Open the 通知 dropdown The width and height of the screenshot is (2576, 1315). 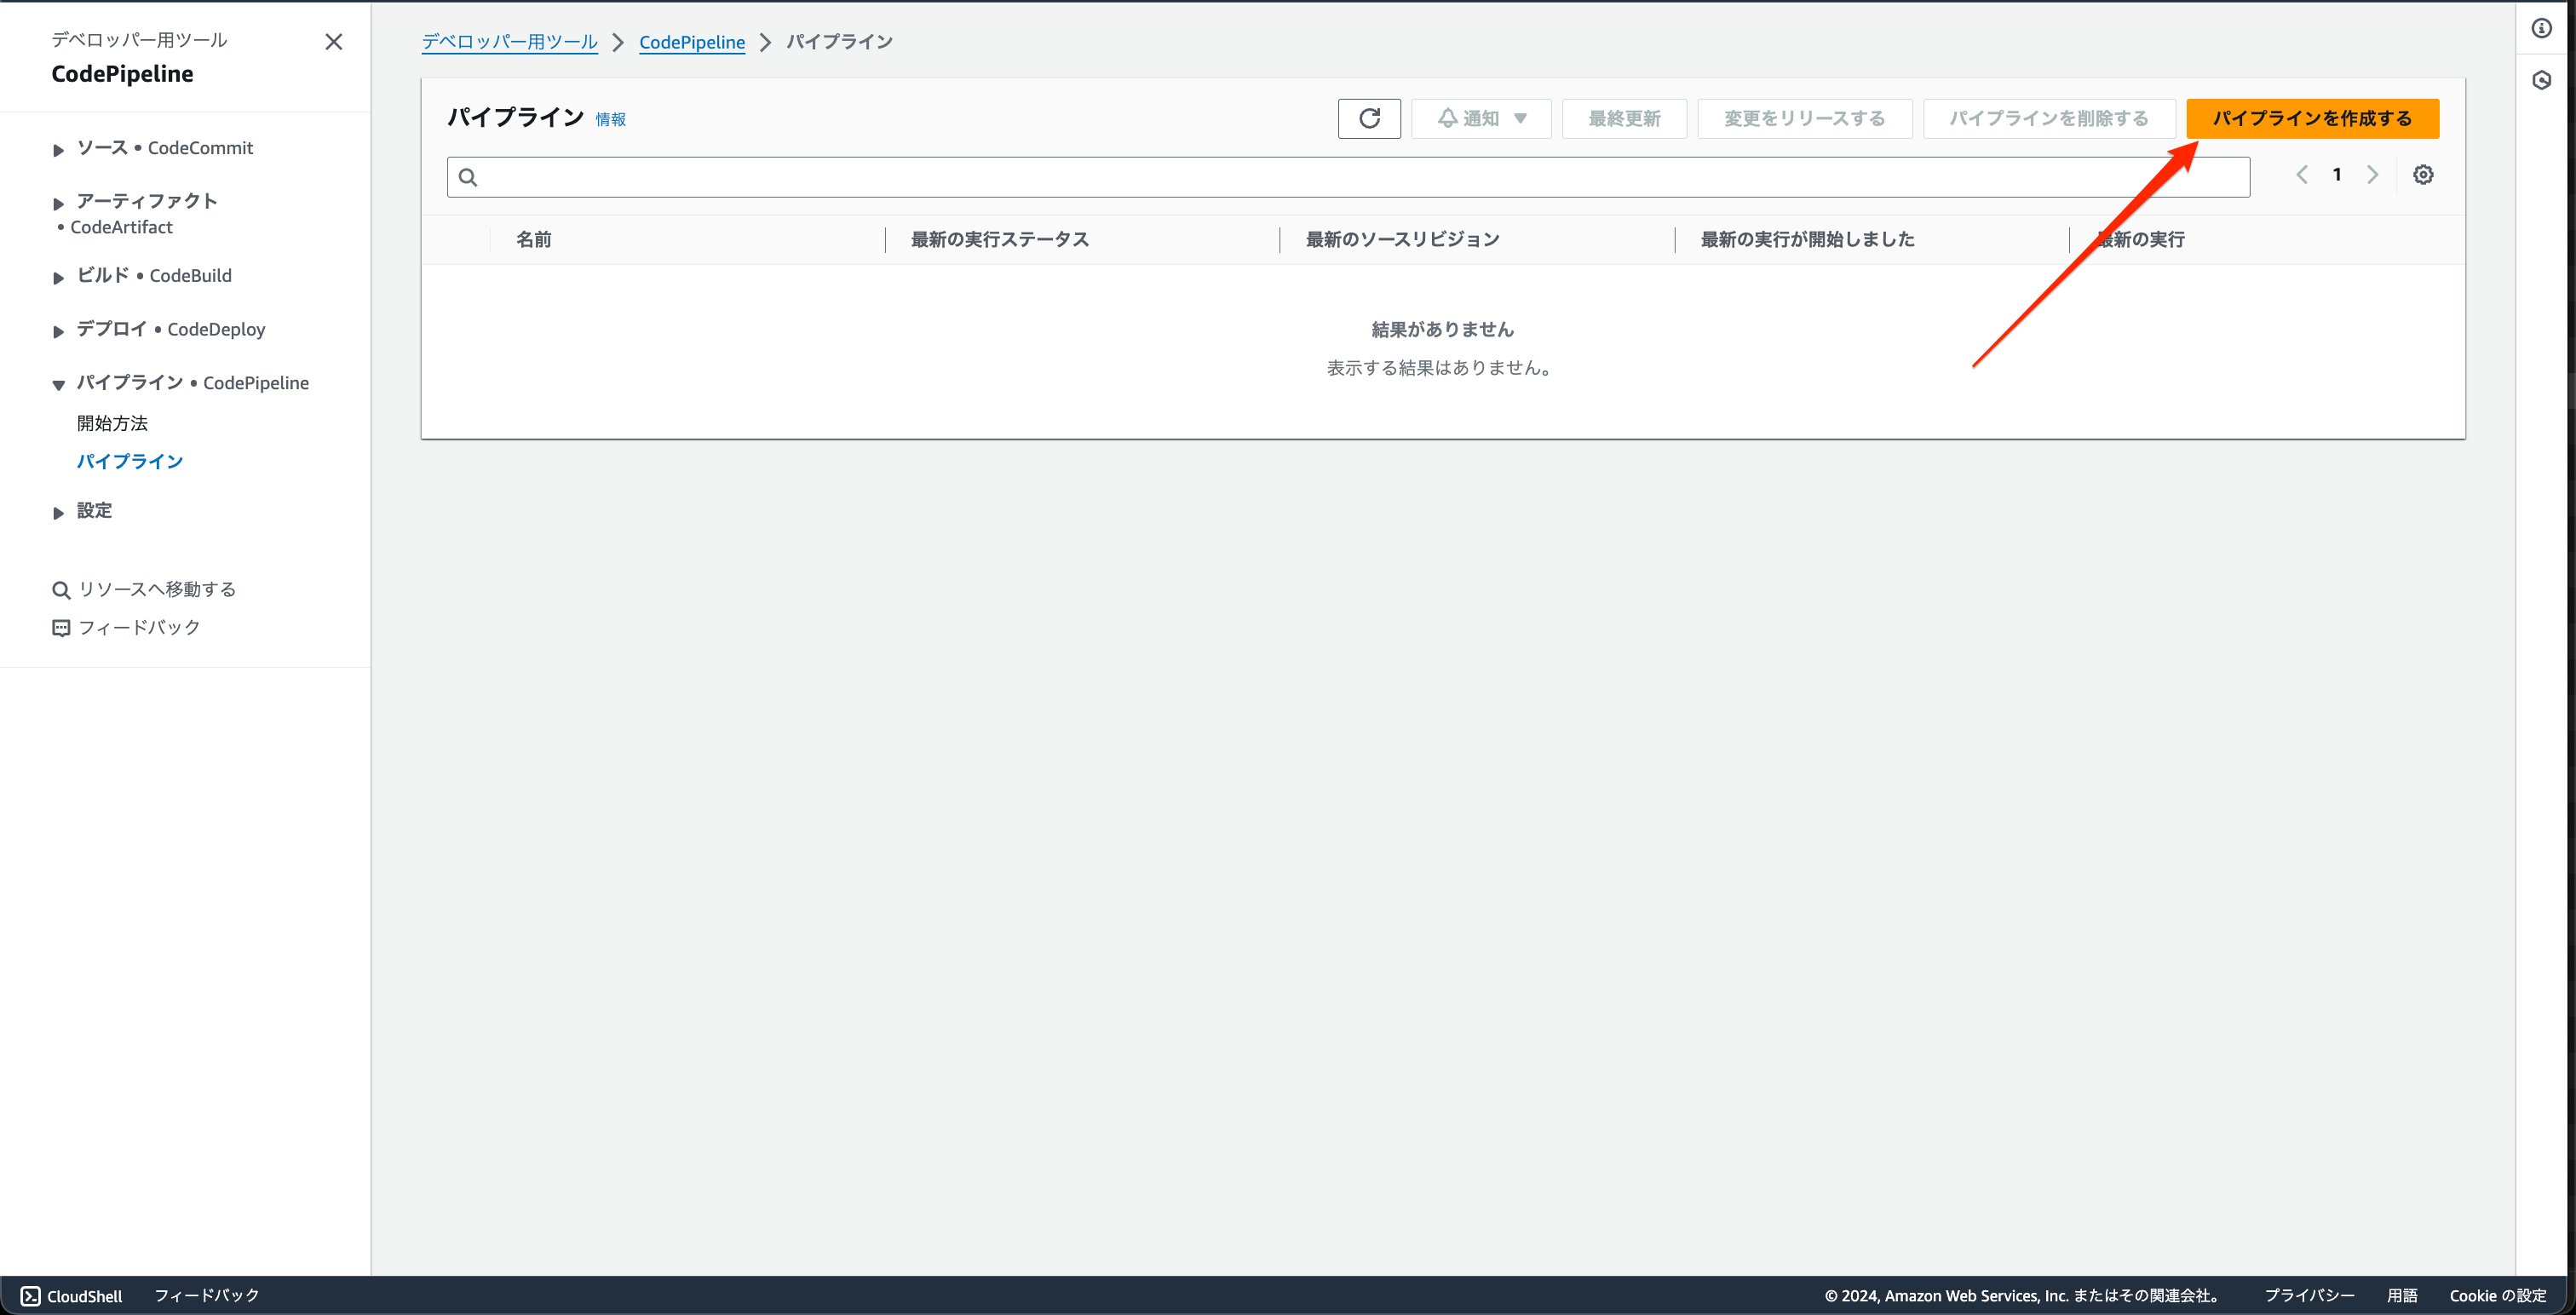pyautogui.click(x=1481, y=118)
